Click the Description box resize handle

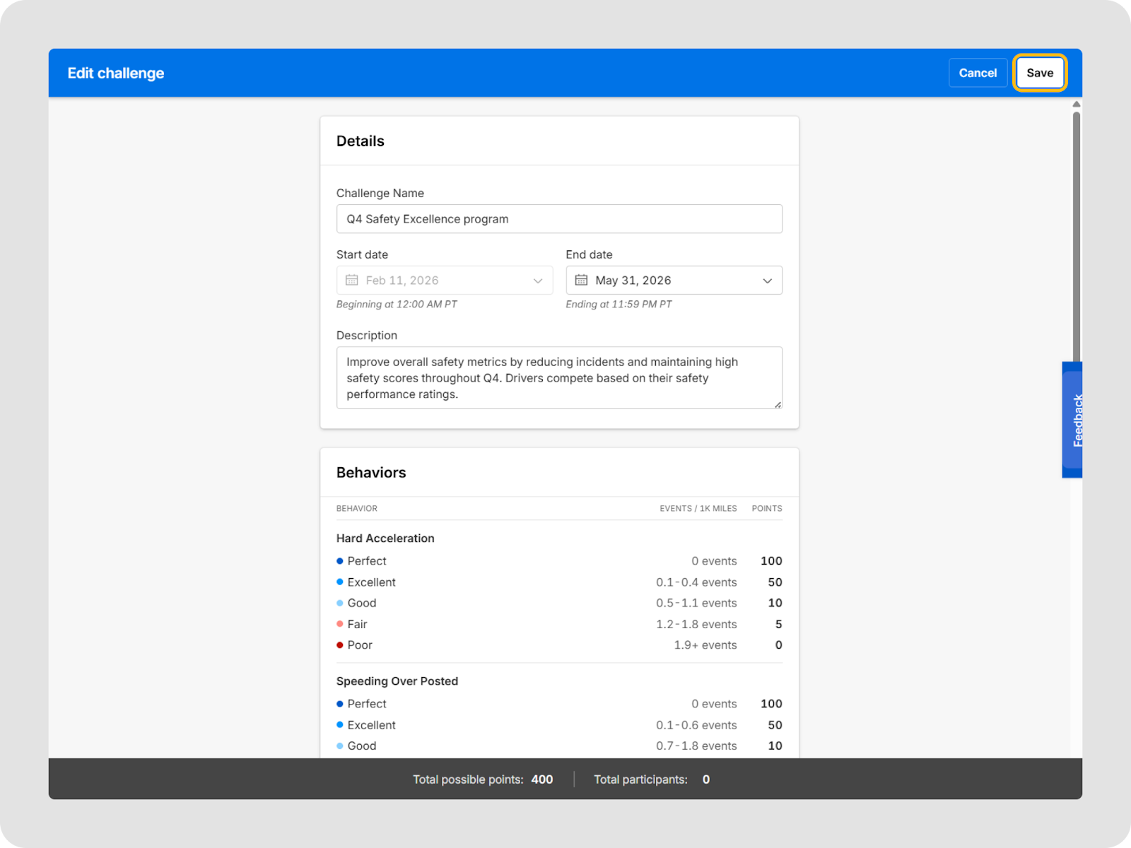(x=778, y=404)
